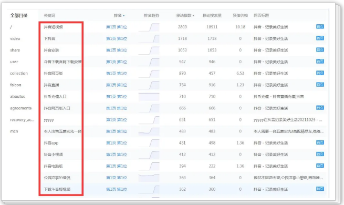This screenshot has width=344, height=205.
Task: Click the 首页 badge in the 抖音安装 row
Action: coord(320,50)
